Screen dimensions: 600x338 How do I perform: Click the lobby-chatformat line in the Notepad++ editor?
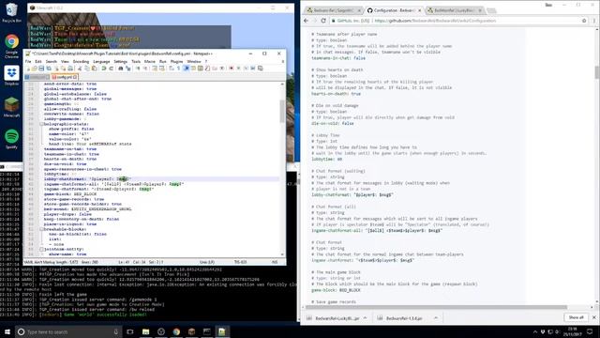pos(87,179)
